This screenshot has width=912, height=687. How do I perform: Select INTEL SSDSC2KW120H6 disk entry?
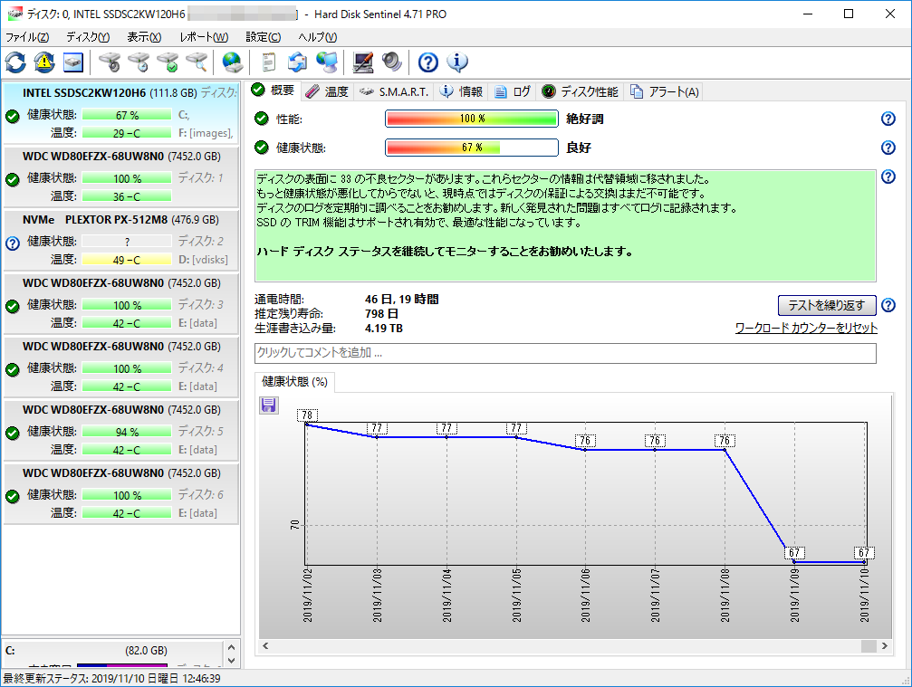point(120,113)
